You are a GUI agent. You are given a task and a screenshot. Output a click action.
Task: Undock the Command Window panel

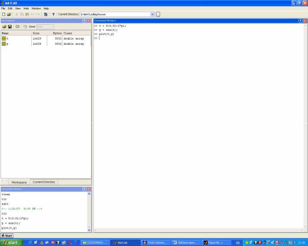pyautogui.click(x=300, y=21)
